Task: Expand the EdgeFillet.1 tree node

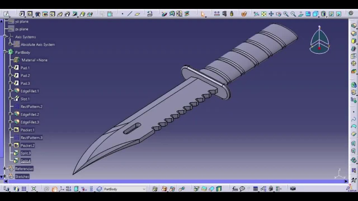Action: pos(10,91)
